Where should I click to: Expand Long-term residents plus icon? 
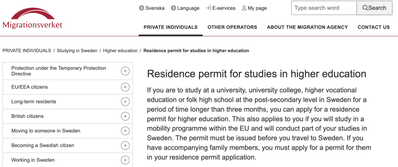coord(125,102)
